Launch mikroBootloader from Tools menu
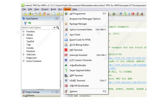 pos(86,65)
